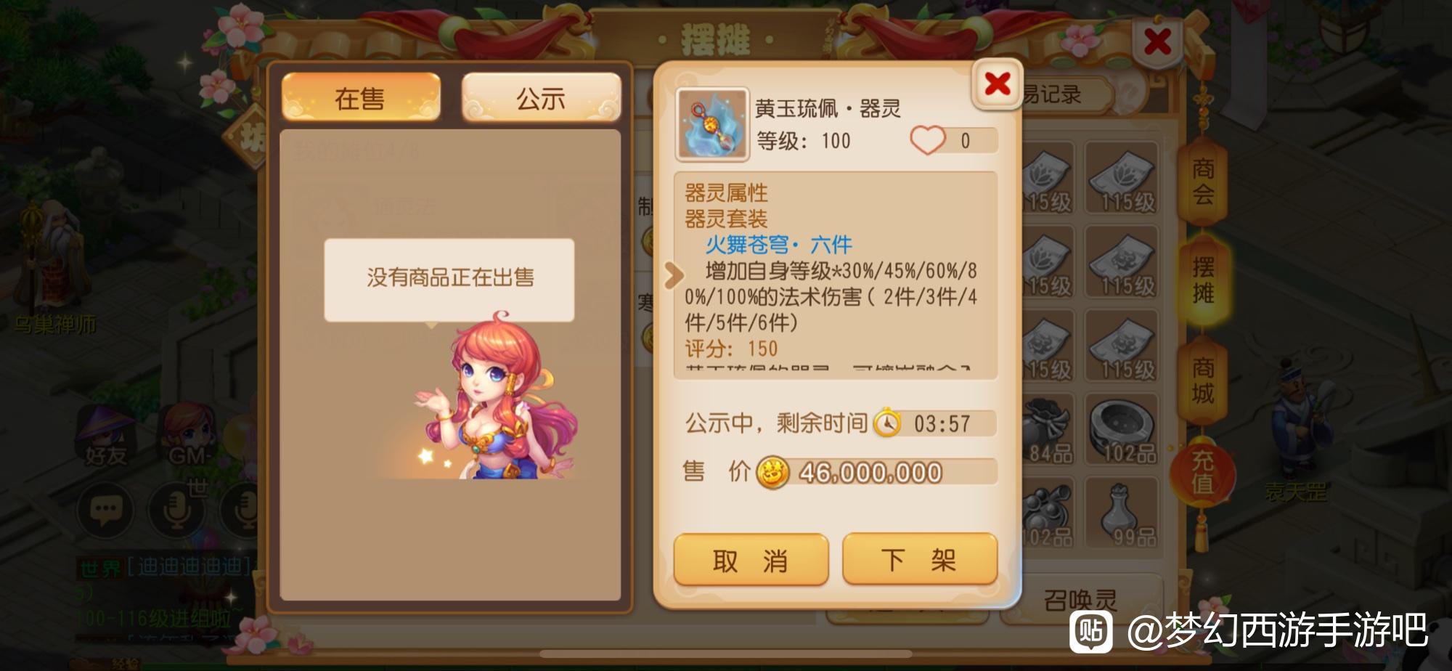Switch to the 在售 tab
Image resolution: width=1452 pixels, height=671 pixels.
pos(361,98)
